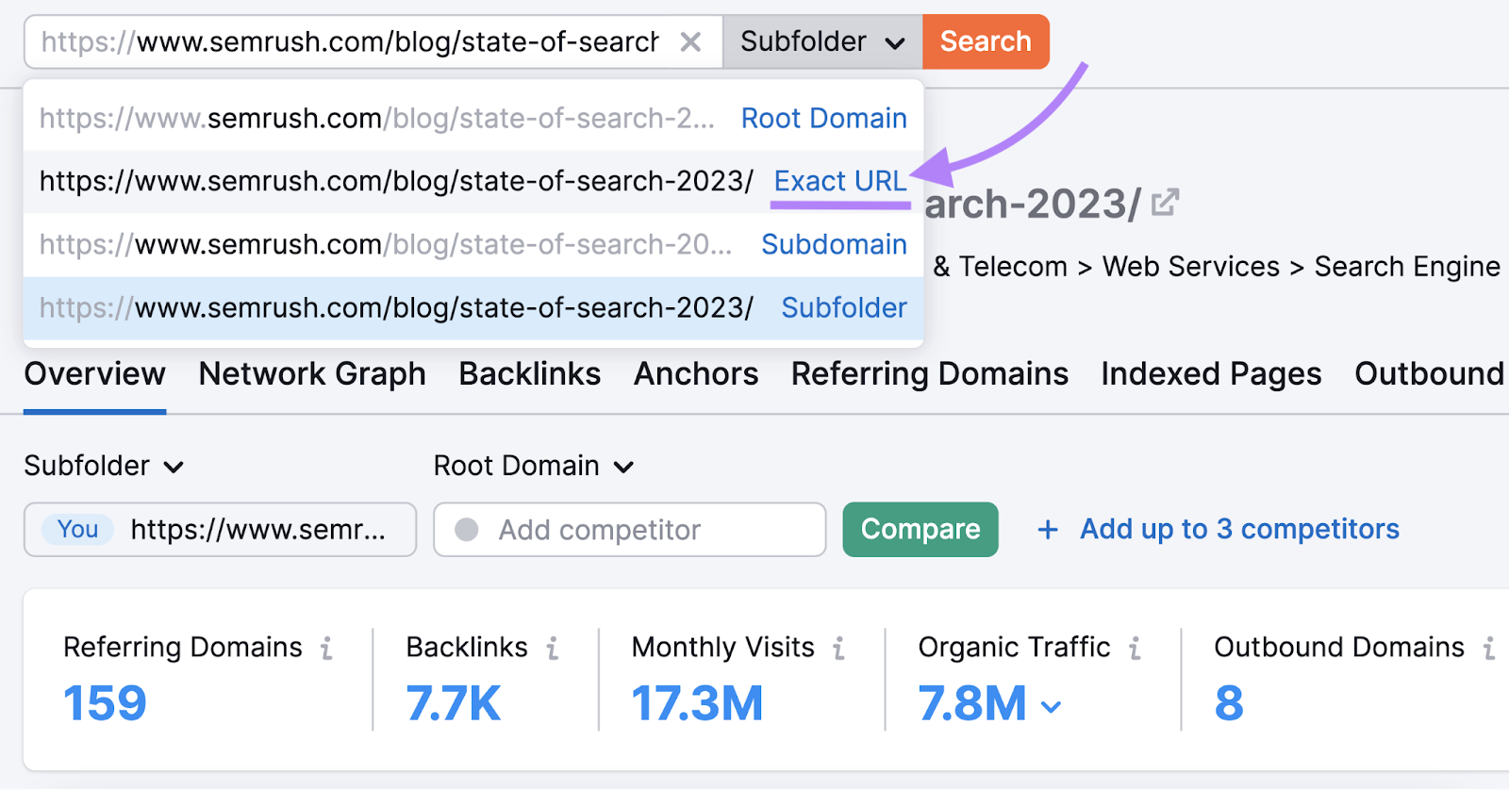This screenshot has width=1509, height=790.
Task: Click info icon next to Backlinks
Action: pos(553,648)
